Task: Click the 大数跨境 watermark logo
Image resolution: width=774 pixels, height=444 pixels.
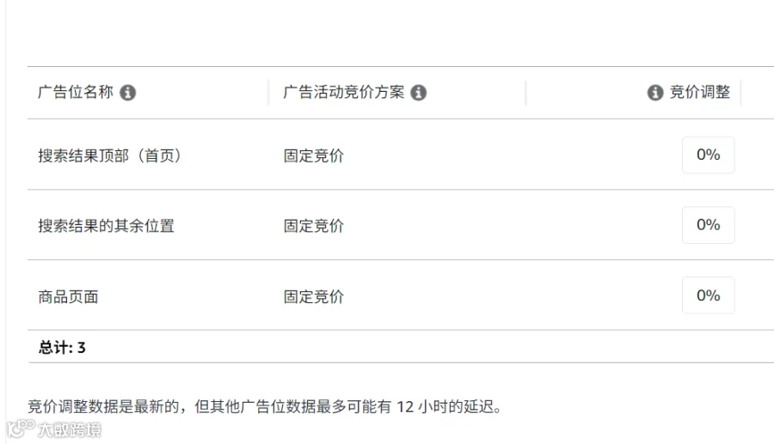Action: point(54,429)
